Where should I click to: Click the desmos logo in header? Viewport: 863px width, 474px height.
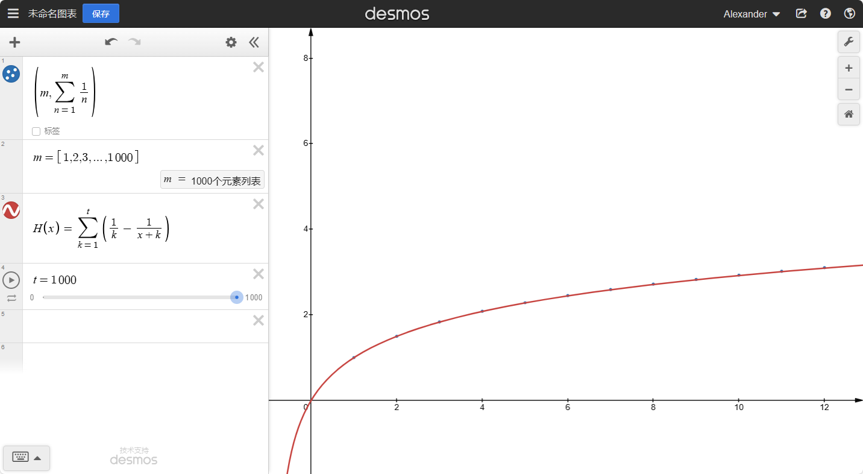(x=397, y=13)
